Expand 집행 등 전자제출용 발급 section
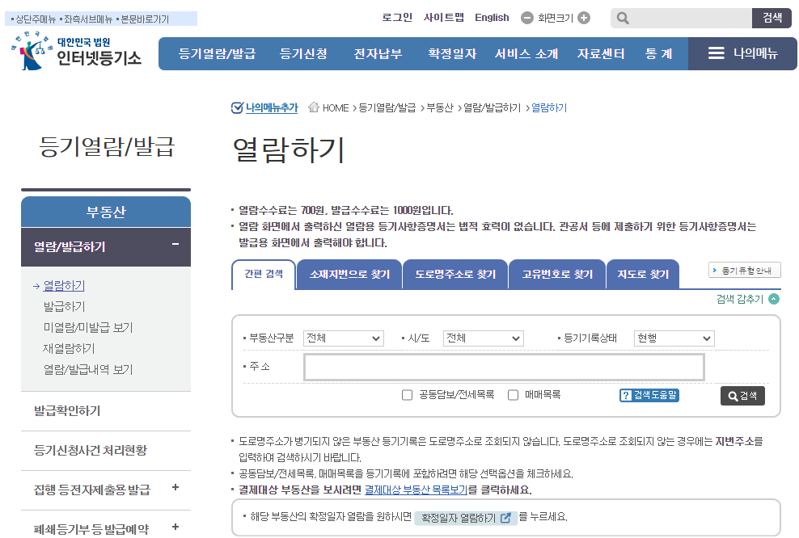Viewport: 799px width, 538px height. [175, 488]
